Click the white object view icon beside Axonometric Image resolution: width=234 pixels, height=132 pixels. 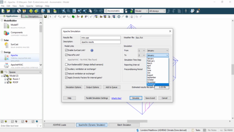tap(126, 11)
